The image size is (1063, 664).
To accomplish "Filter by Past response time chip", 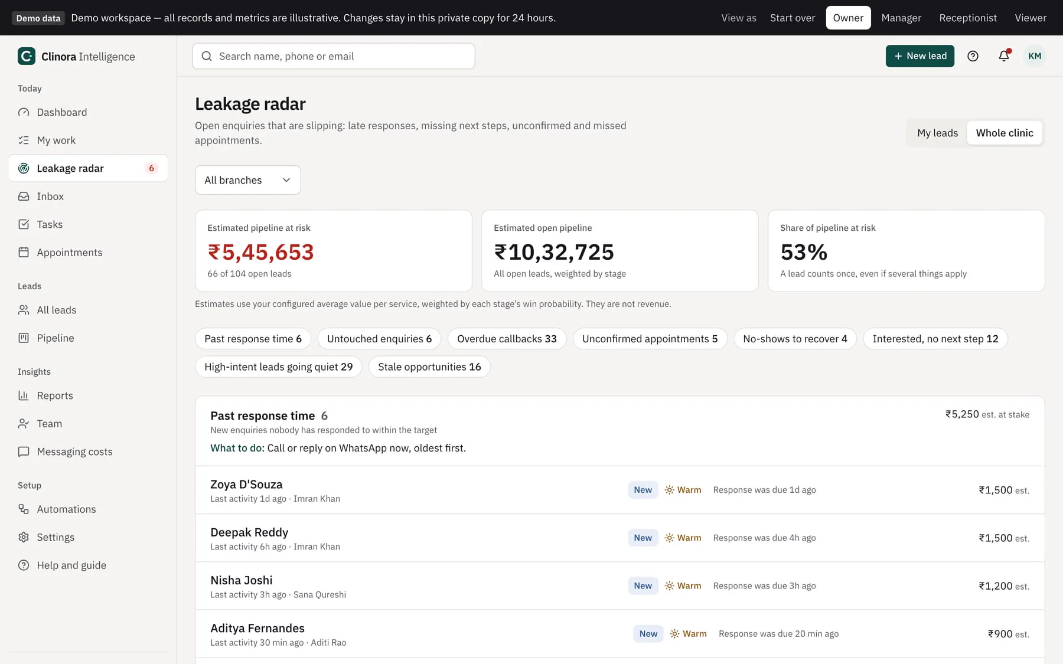I will tap(253, 339).
